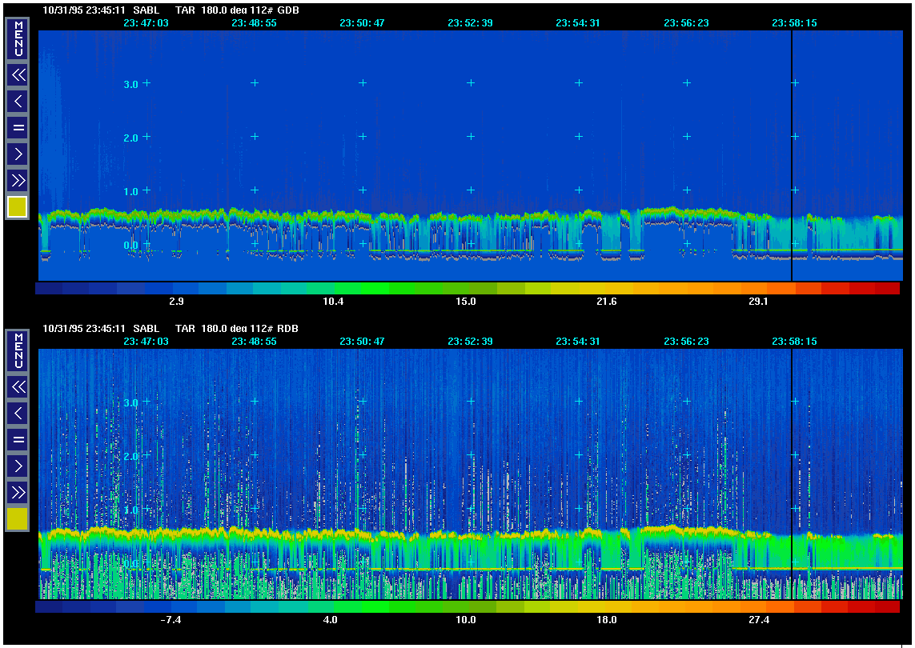
Task: Click the 23:47:03 time label above the RDB plot
Action: [x=146, y=342]
